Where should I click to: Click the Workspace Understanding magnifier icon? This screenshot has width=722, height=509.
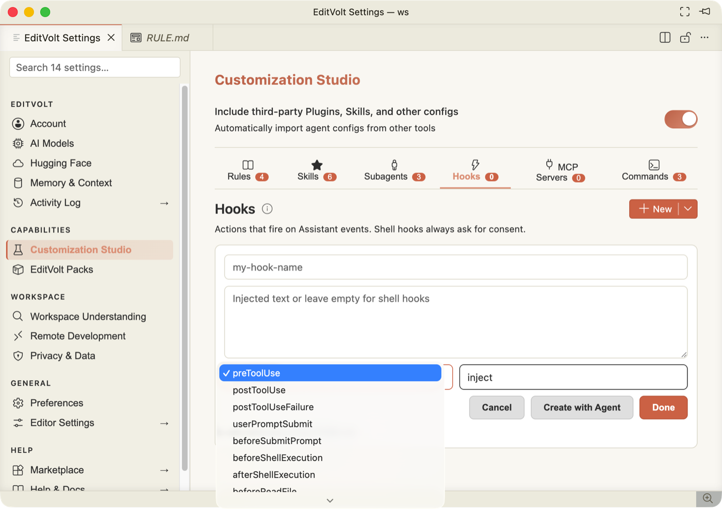coord(18,316)
